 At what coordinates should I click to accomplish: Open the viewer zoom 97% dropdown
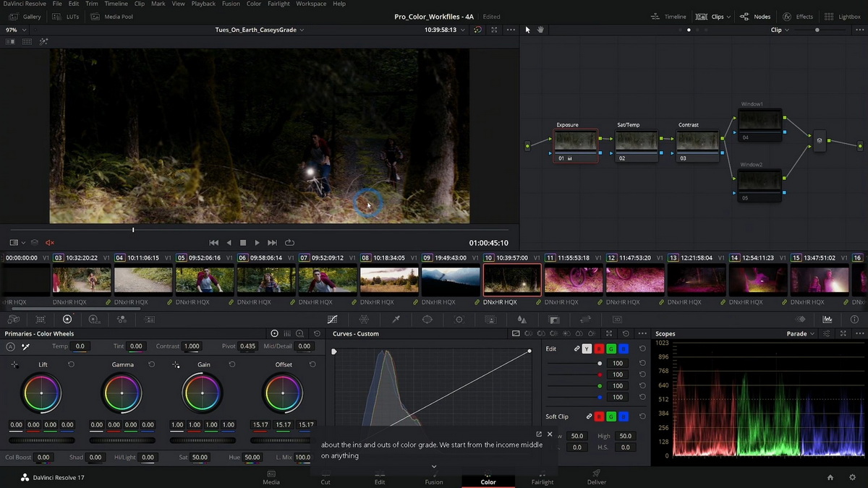pos(16,30)
